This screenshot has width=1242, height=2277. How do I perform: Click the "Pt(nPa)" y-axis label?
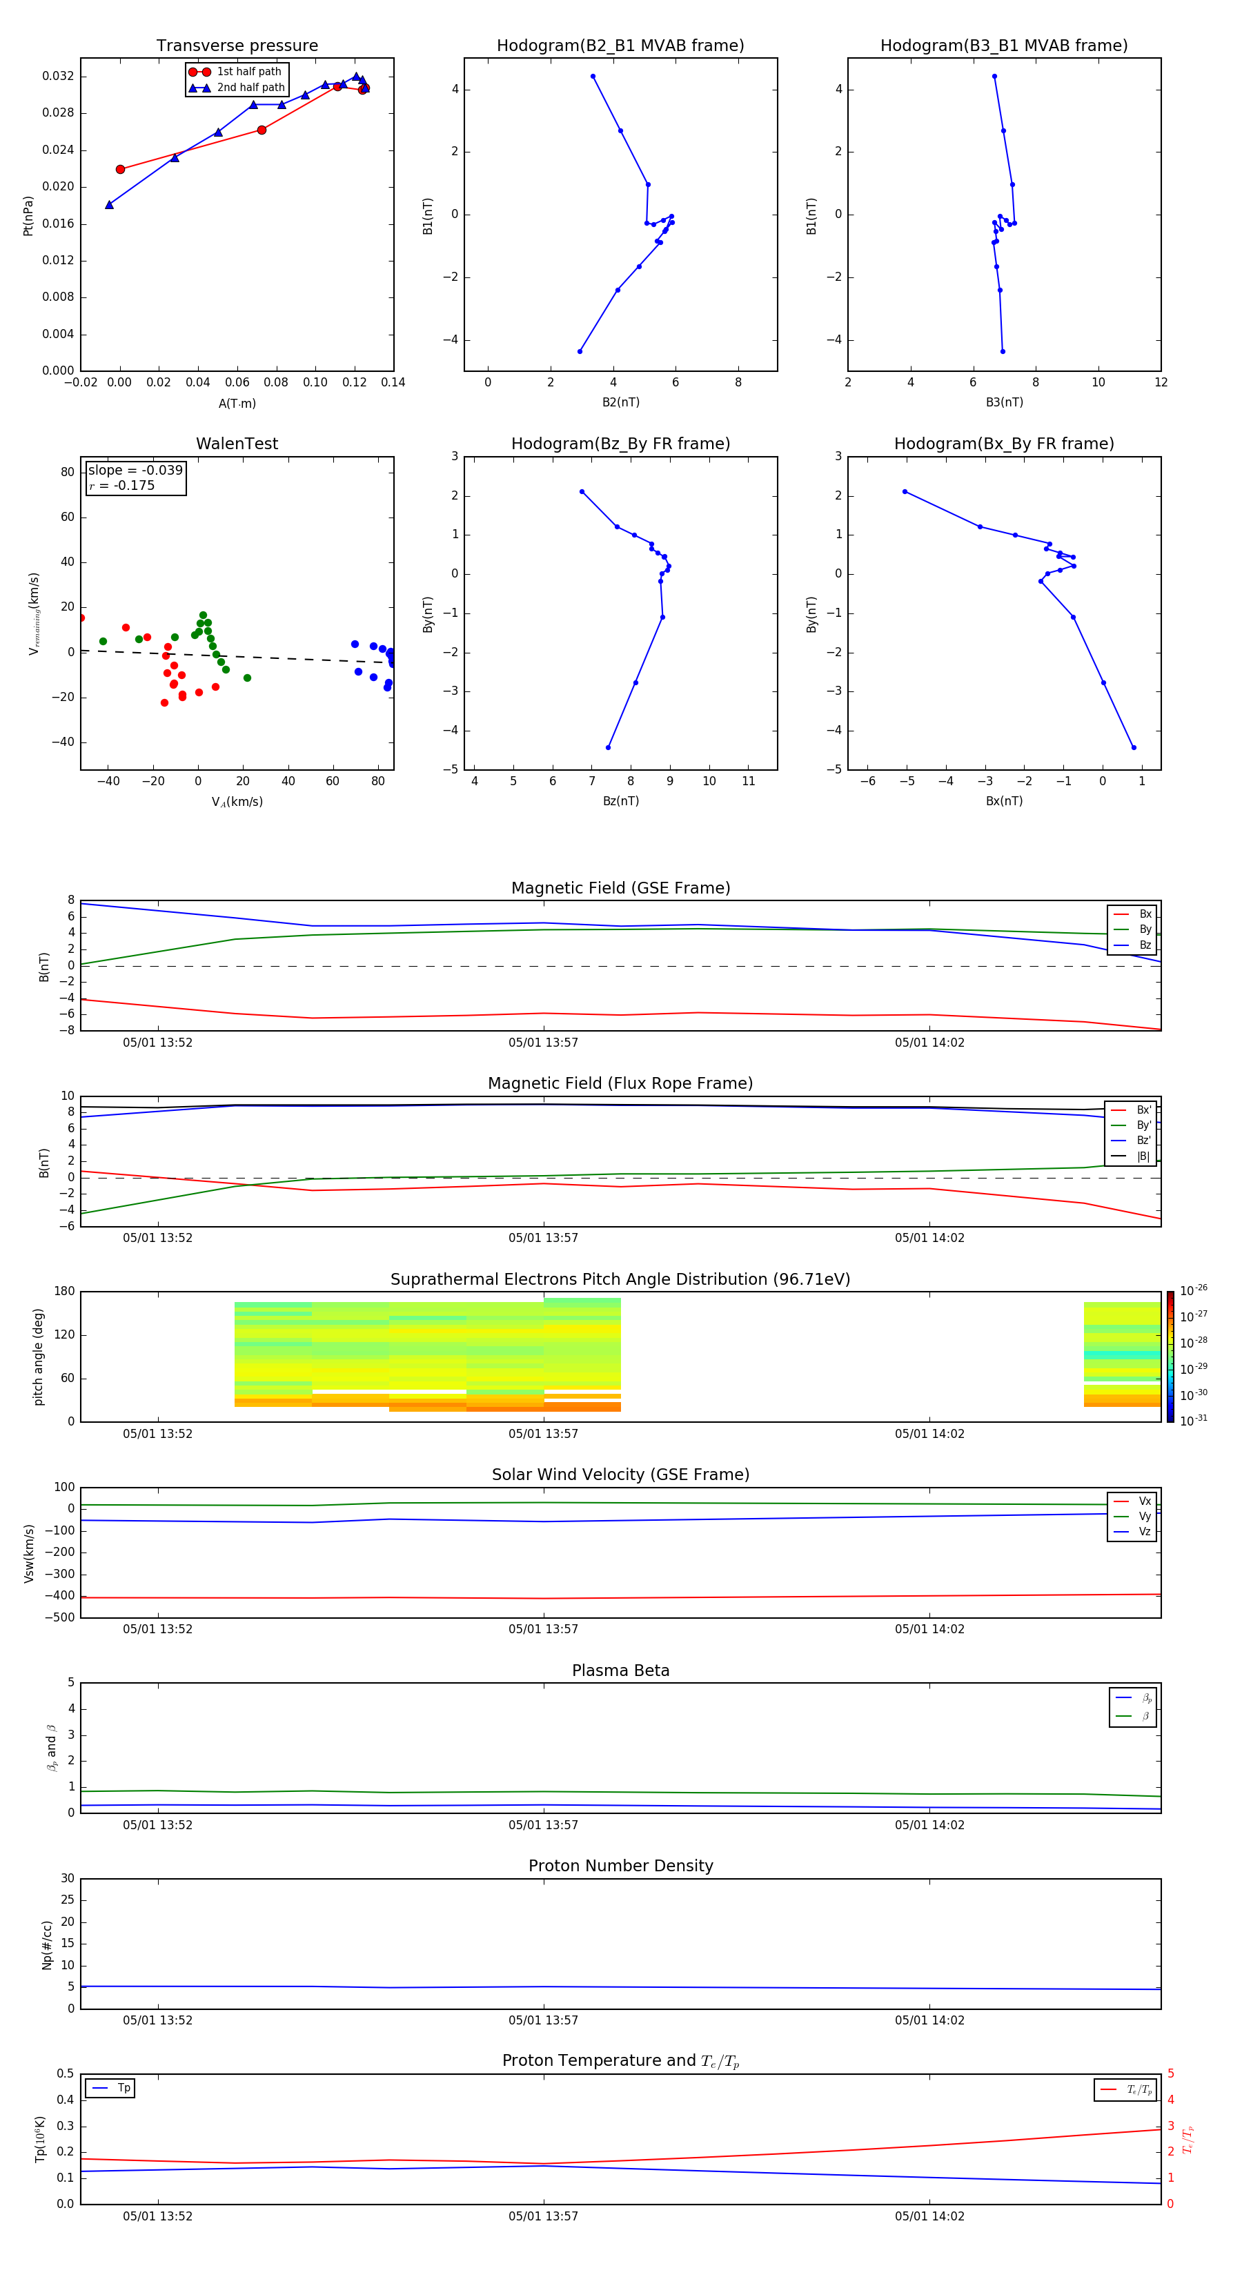pos(28,215)
